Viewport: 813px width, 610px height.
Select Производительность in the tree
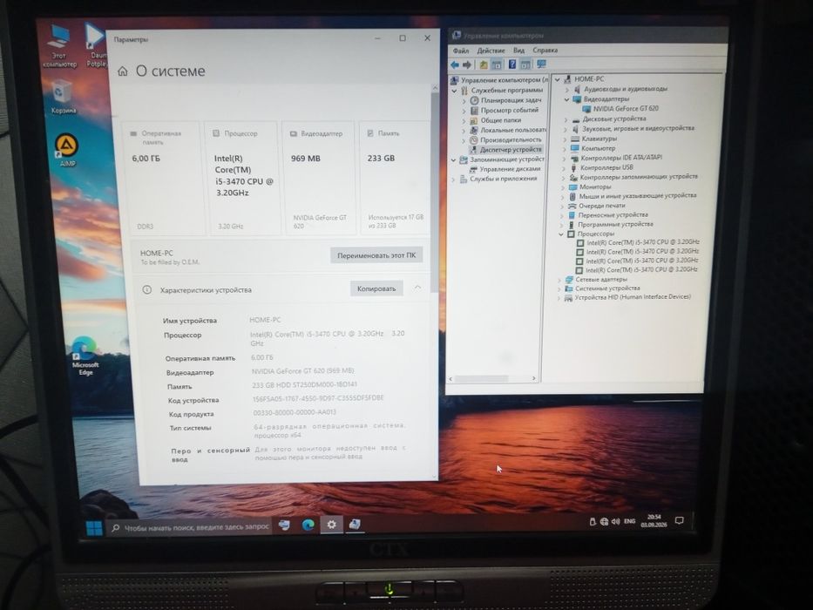pos(505,139)
